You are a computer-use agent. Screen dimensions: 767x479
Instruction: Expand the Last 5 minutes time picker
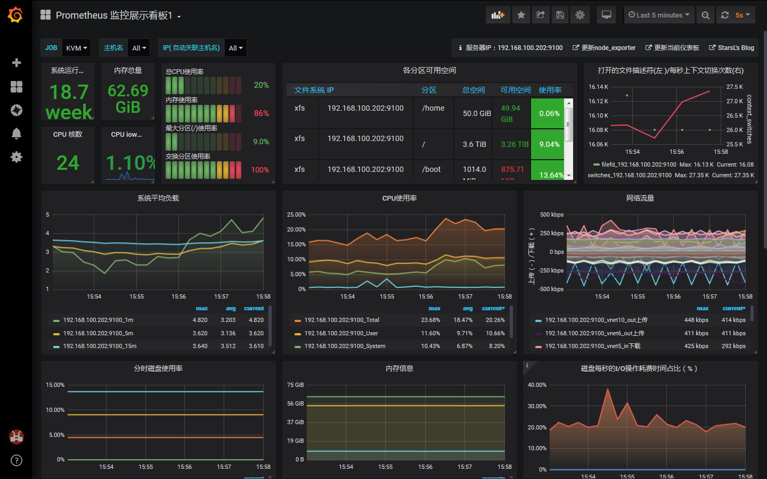[659, 15]
